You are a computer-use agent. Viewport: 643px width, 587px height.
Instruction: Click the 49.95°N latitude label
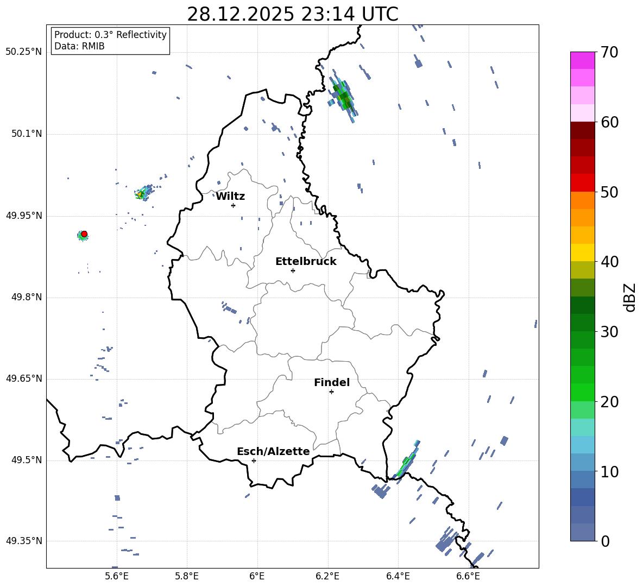click(24, 216)
